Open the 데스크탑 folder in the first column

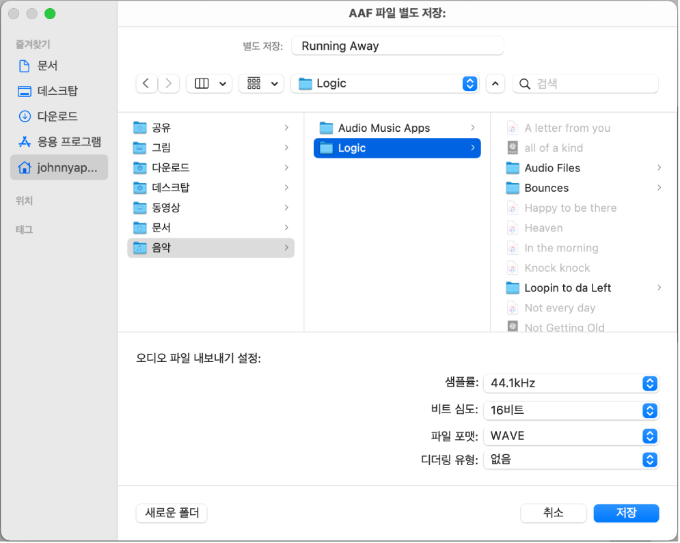tap(210, 188)
